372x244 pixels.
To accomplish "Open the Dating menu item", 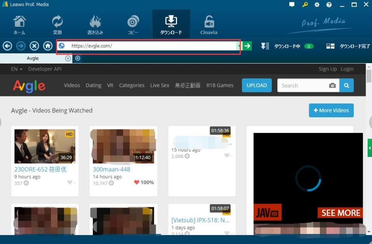I will [94, 85].
